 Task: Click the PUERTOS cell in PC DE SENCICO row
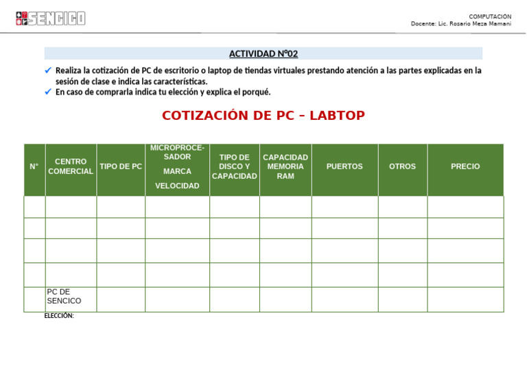point(345,299)
